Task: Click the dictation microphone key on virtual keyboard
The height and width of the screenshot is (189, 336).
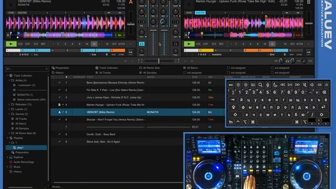Action: [268, 85]
